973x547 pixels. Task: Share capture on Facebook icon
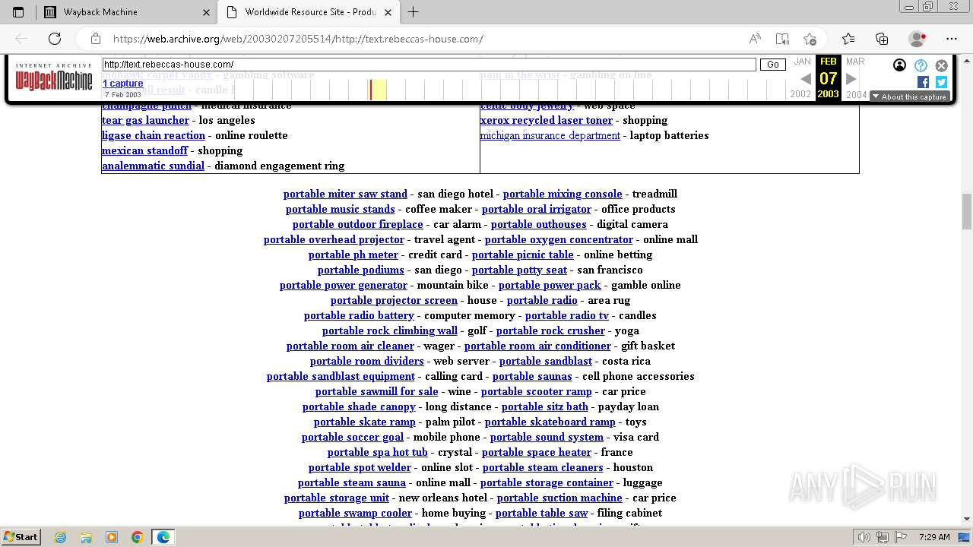pyautogui.click(x=923, y=82)
